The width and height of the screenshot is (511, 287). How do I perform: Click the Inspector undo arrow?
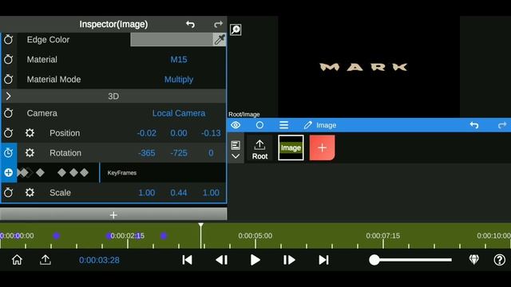(190, 24)
